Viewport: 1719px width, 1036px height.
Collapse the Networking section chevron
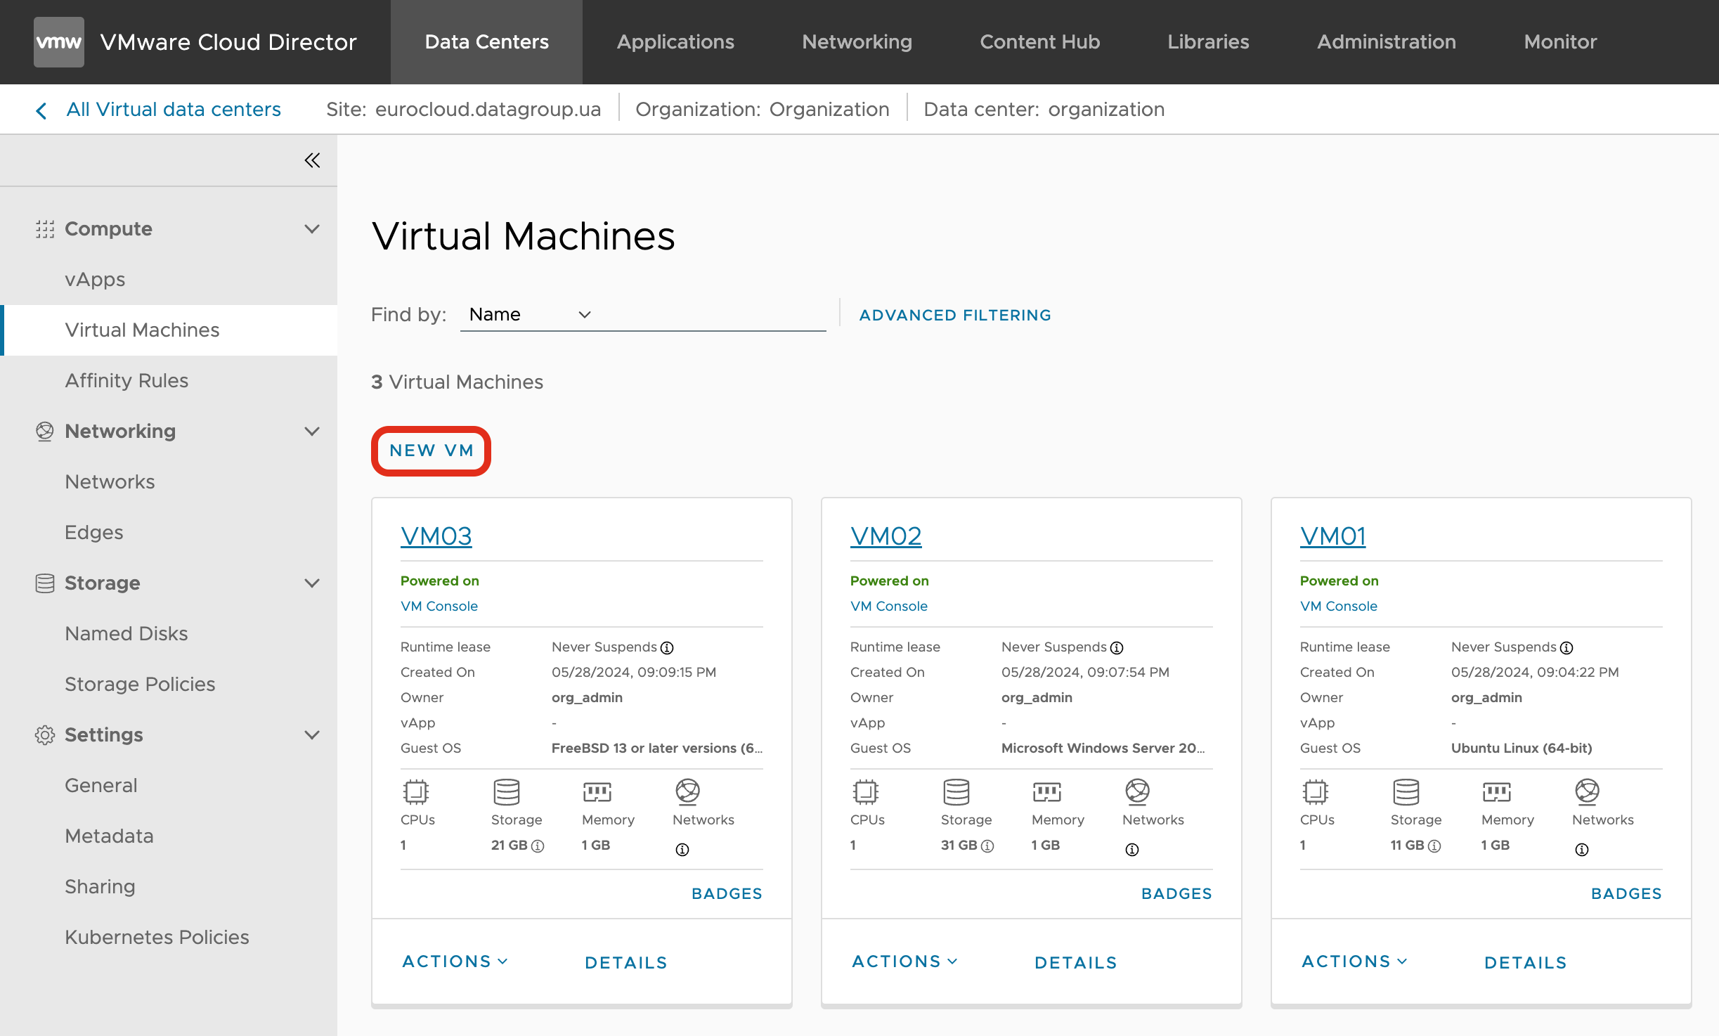[x=312, y=432]
